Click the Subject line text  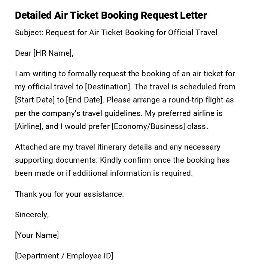point(116,33)
